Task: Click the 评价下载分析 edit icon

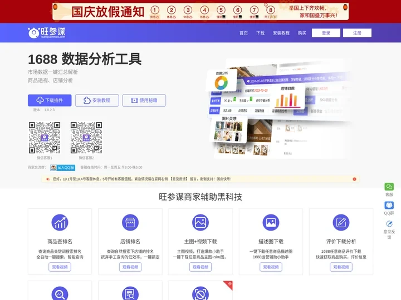Action: (x=341, y=222)
